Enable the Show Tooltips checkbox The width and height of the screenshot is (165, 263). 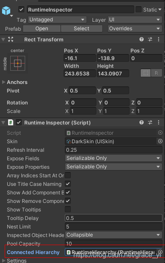point(68,209)
